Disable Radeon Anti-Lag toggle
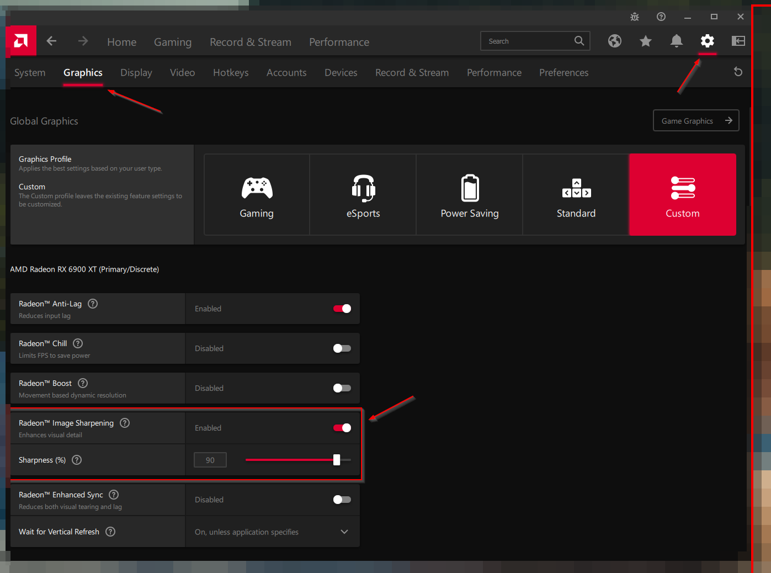The height and width of the screenshot is (573, 771). tap(342, 309)
